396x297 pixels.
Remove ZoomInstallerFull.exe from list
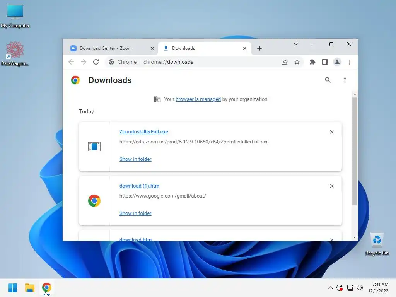pos(332,132)
